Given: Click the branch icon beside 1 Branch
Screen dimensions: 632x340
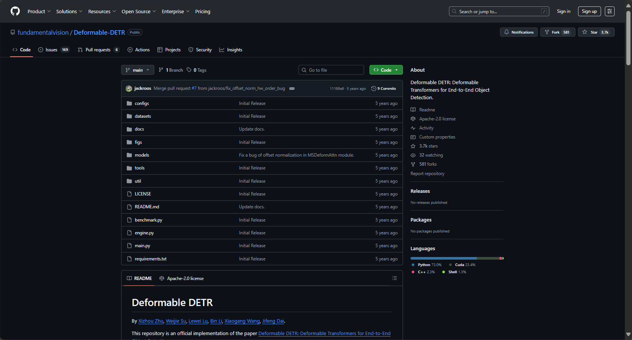Looking at the screenshot, I should tap(161, 70).
